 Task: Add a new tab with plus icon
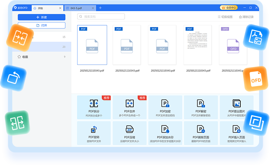tap(100, 8)
